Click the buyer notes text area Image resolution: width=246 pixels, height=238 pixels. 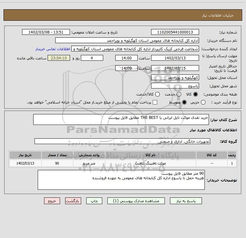coord(121,180)
